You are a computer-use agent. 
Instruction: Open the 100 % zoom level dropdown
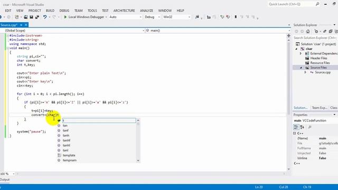(14, 174)
